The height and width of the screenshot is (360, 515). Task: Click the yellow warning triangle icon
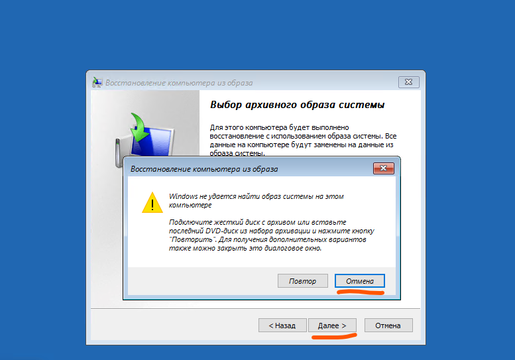[x=152, y=203]
